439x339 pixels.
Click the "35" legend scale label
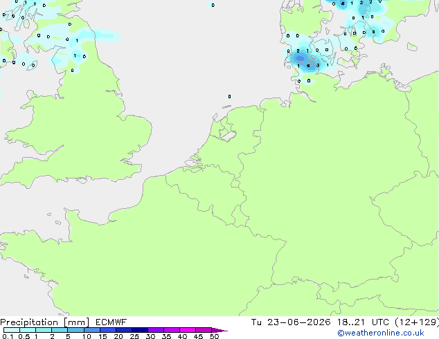pos(166,336)
